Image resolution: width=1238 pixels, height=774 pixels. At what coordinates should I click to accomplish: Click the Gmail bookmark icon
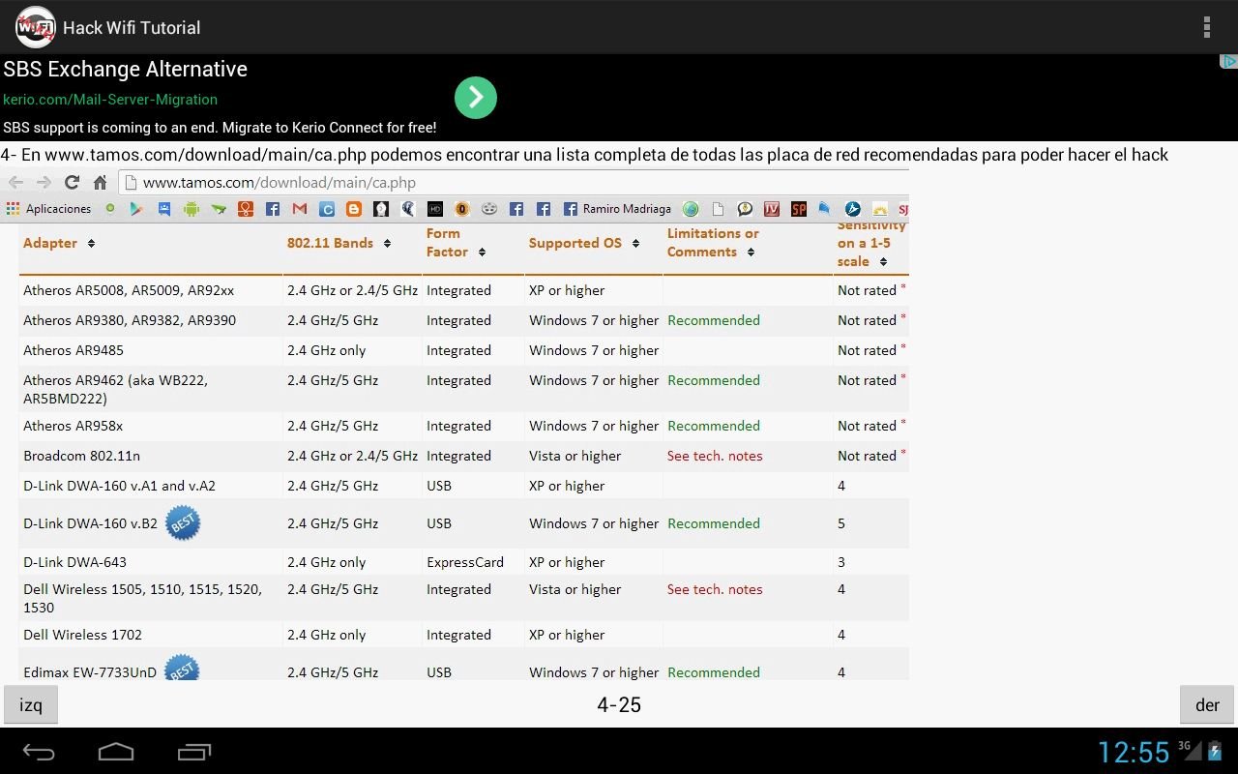coord(300,208)
